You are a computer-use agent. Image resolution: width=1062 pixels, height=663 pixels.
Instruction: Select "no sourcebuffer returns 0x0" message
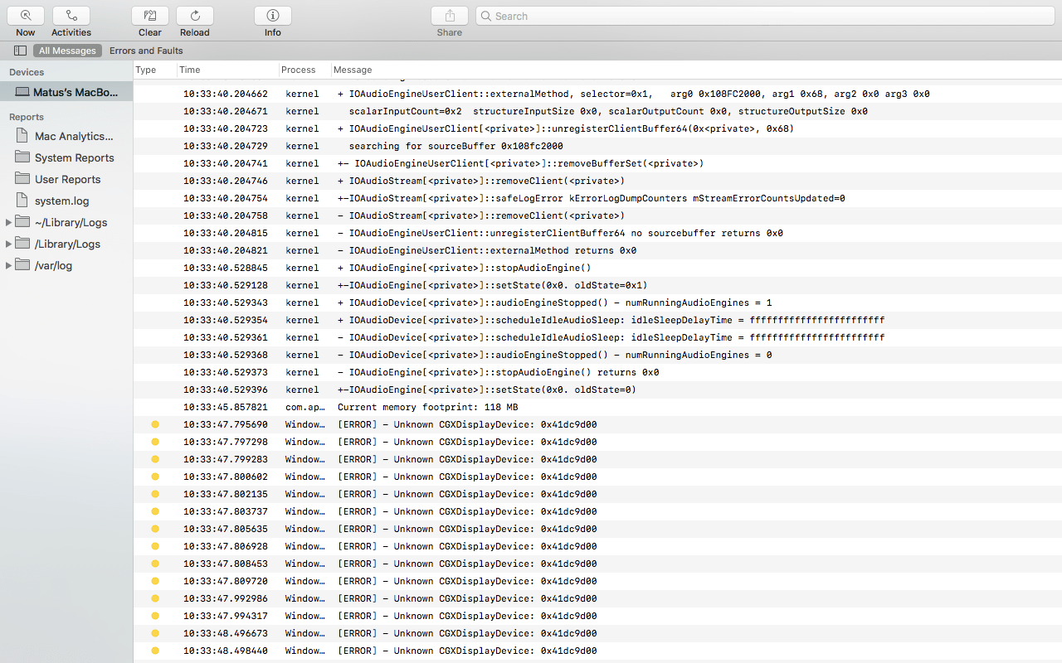(x=560, y=233)
